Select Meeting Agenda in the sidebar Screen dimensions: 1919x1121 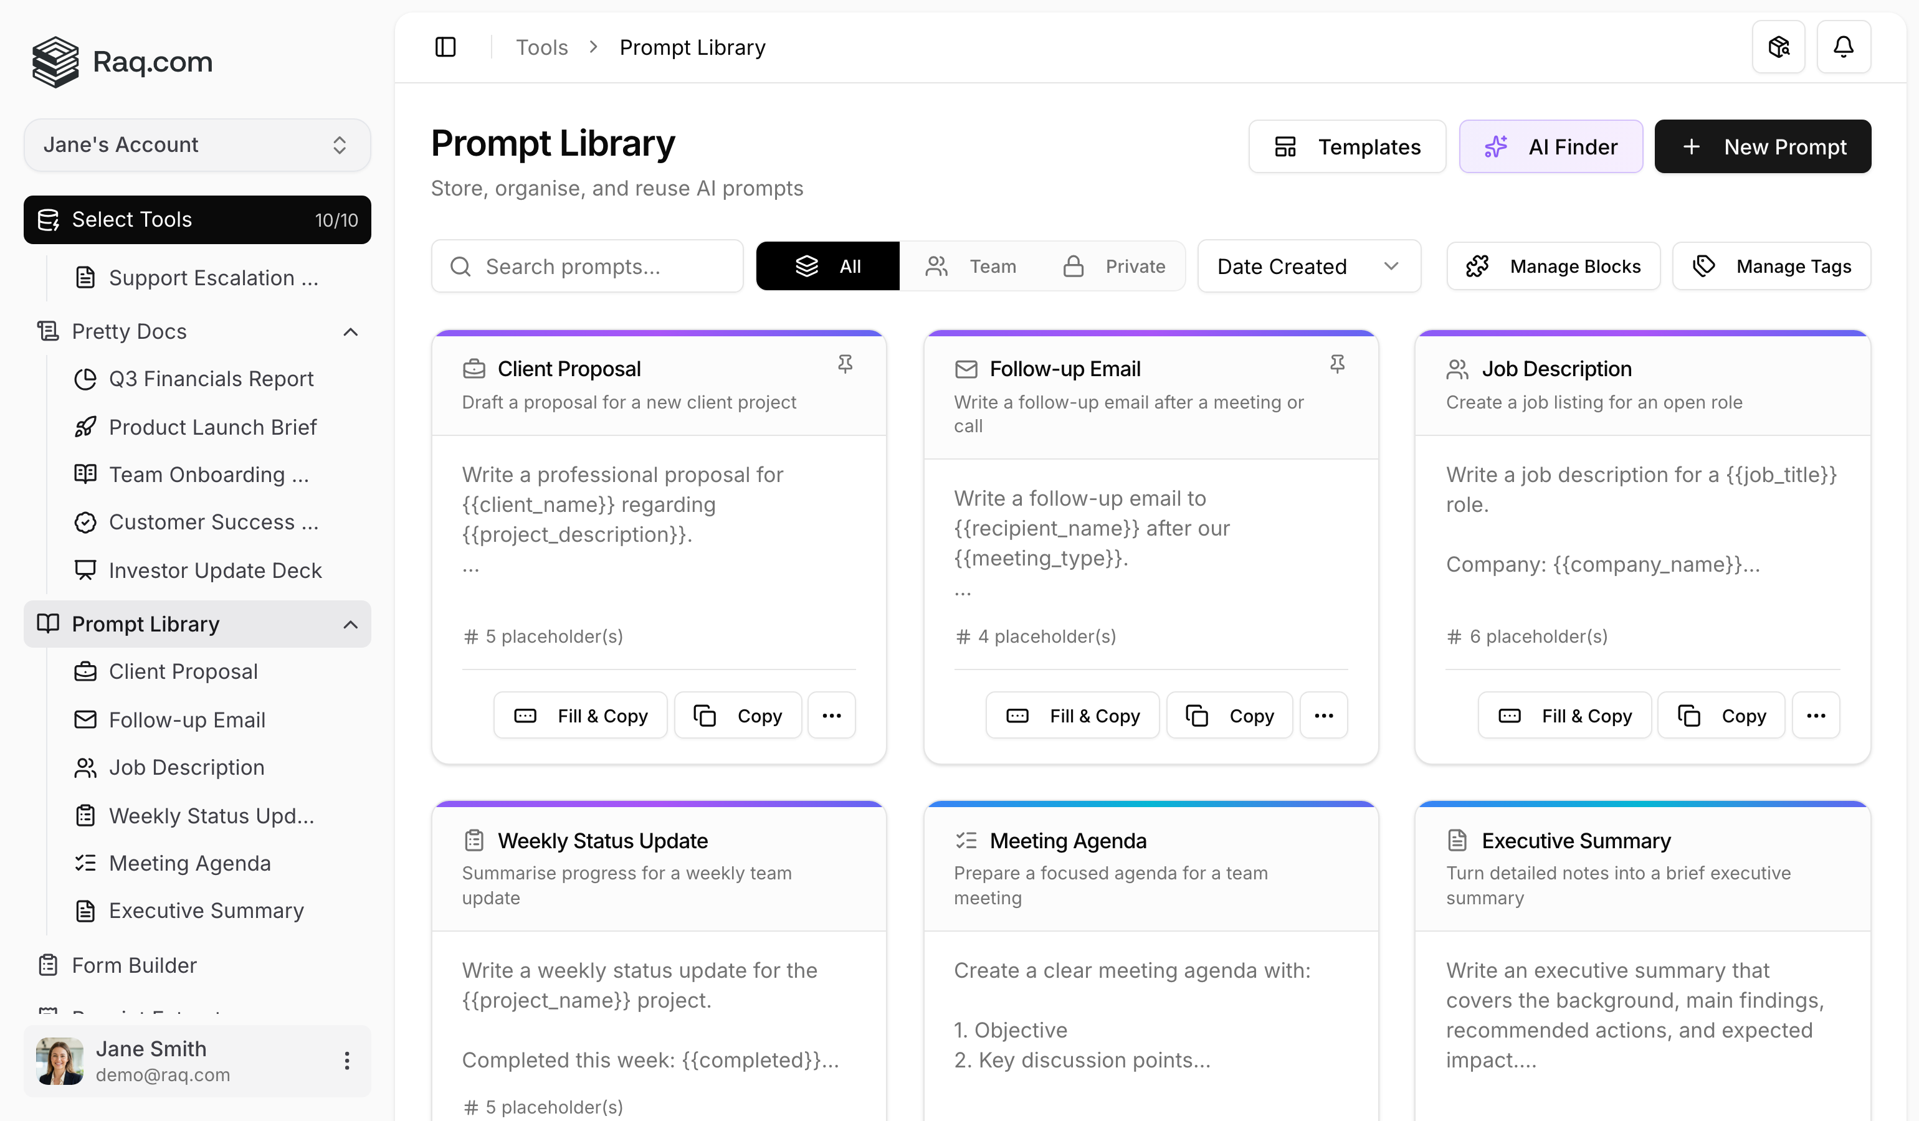coord(189,863)
